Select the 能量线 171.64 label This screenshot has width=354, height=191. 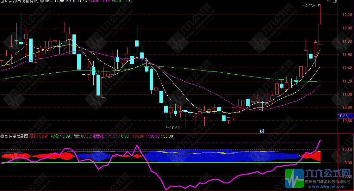click(x=105, y=136)
